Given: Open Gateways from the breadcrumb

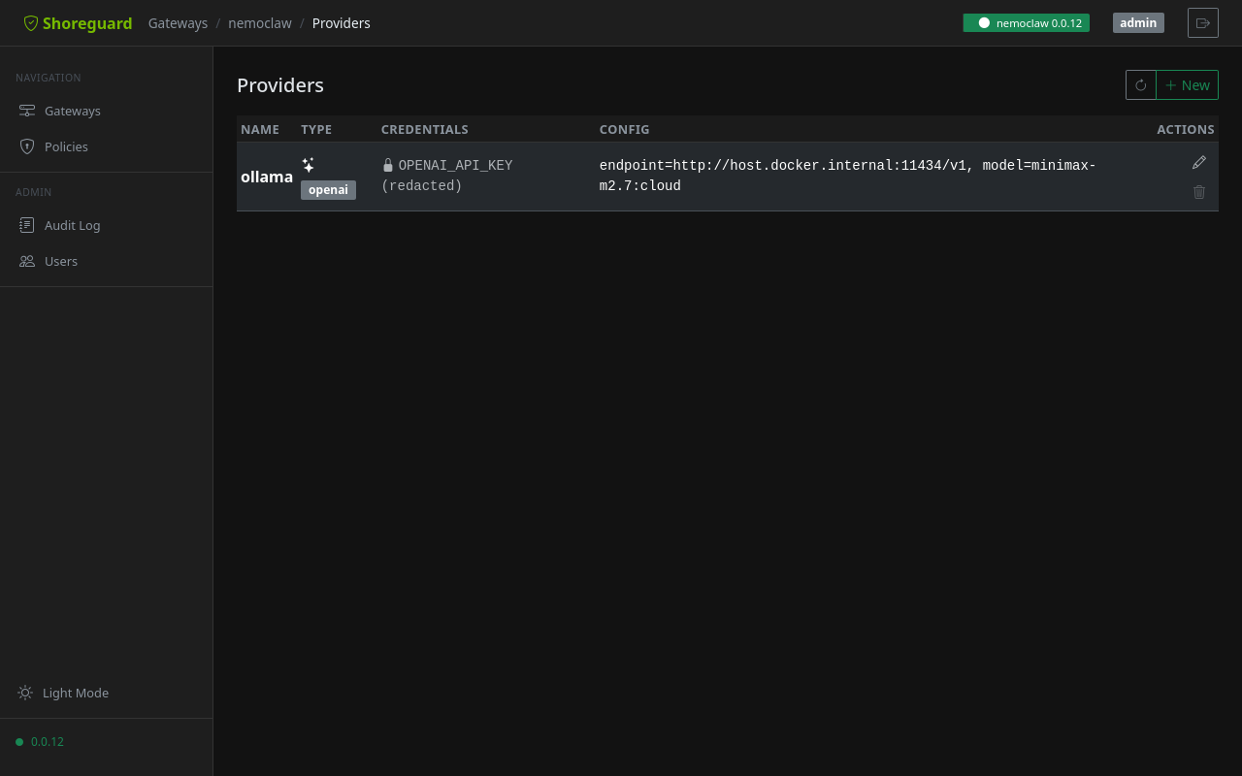Looking at the screenshot, I should [x=178, y=22].
